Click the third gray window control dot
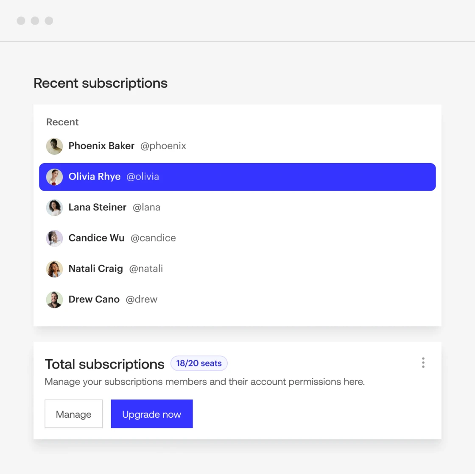The image size is (475, 474). tap(49, 21)
